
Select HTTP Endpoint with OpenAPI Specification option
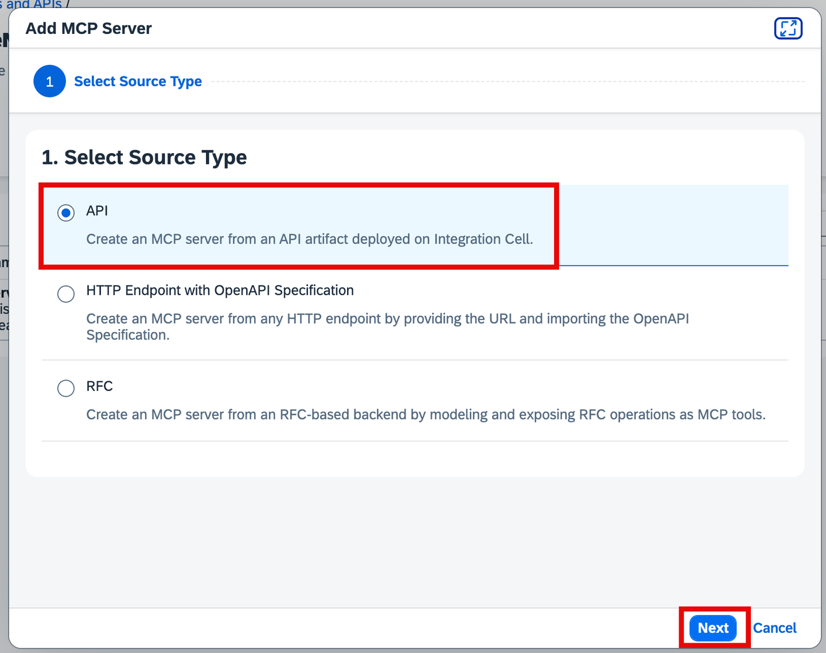point(66,294)
